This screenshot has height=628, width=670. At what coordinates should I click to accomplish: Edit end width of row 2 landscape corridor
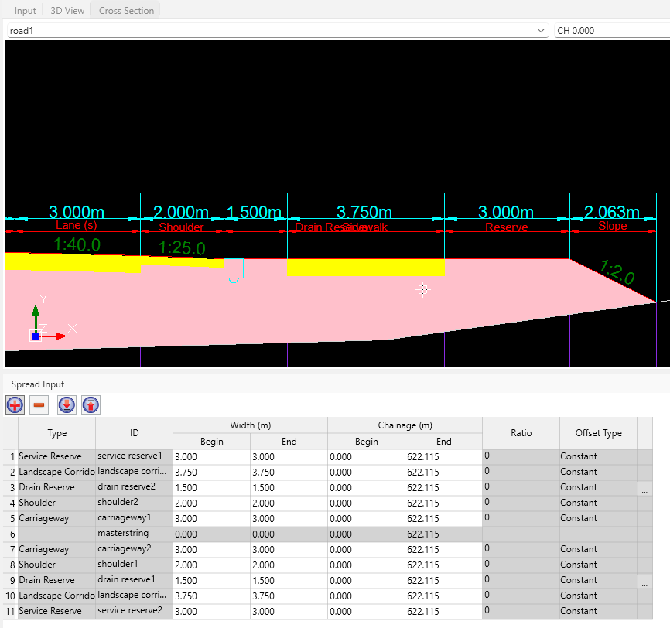289,472
